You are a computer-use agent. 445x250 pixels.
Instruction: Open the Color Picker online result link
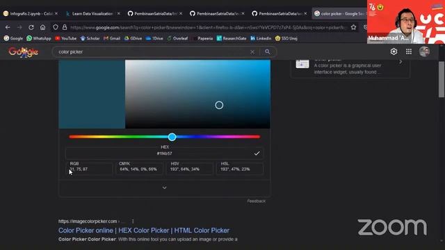click(x=144, y=231)
